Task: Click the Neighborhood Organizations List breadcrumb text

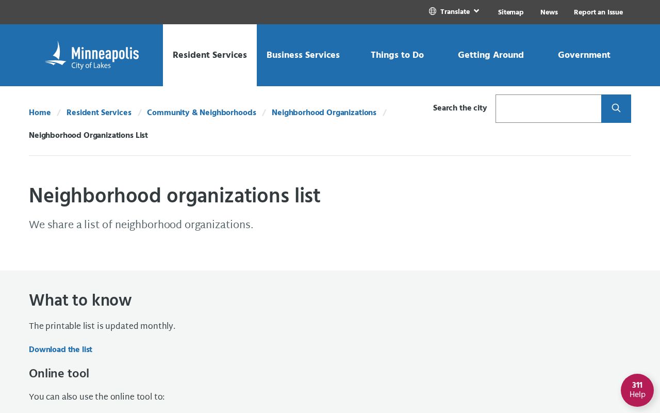Action: 88,135
